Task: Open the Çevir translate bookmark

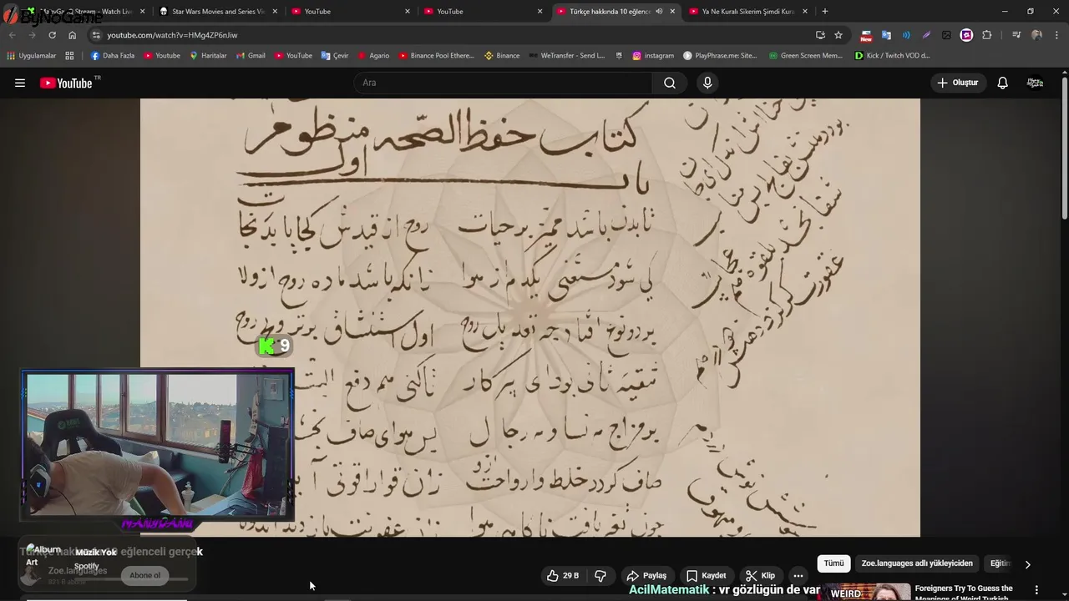Action: click(x=335, y=56)
